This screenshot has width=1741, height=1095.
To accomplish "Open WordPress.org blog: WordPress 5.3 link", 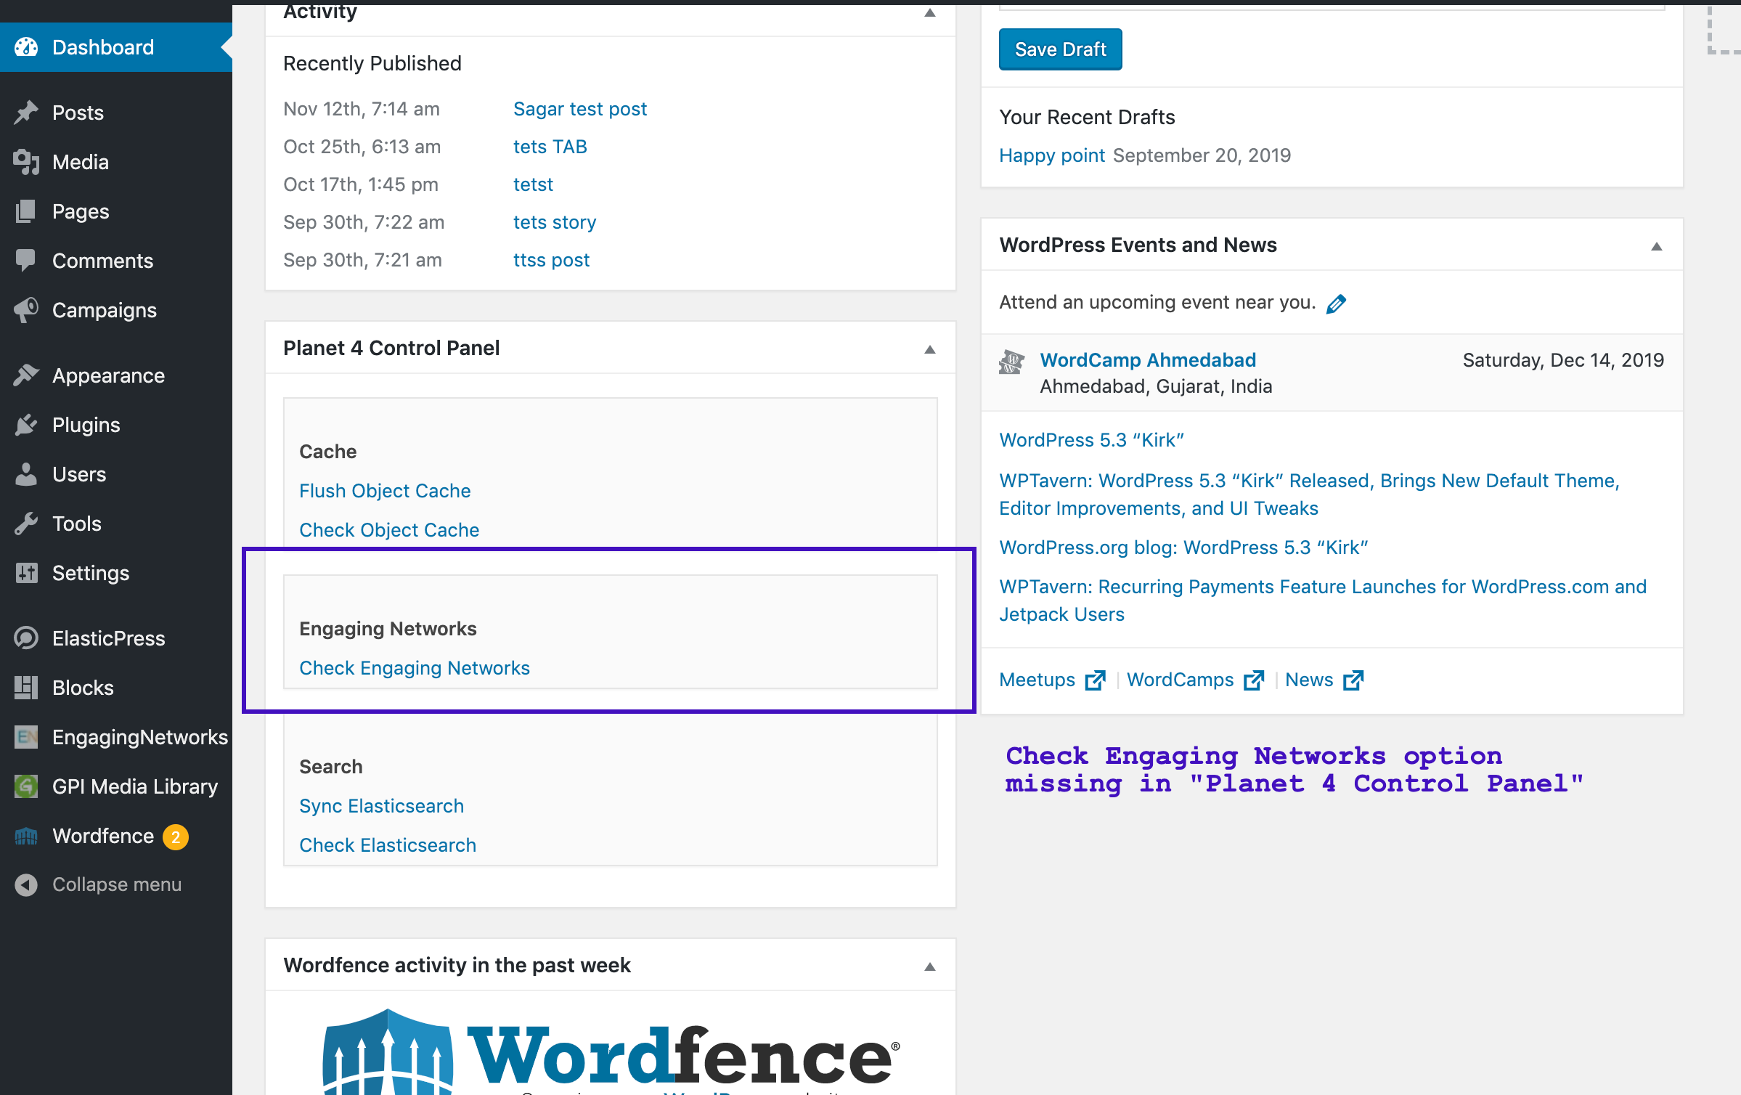I will point(1183,547).
